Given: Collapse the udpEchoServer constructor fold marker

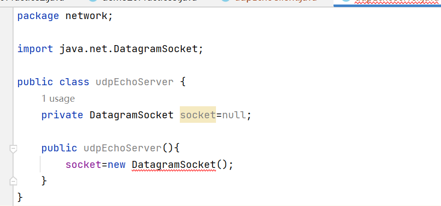Looking at the screenshot, I should coord(13,149).
